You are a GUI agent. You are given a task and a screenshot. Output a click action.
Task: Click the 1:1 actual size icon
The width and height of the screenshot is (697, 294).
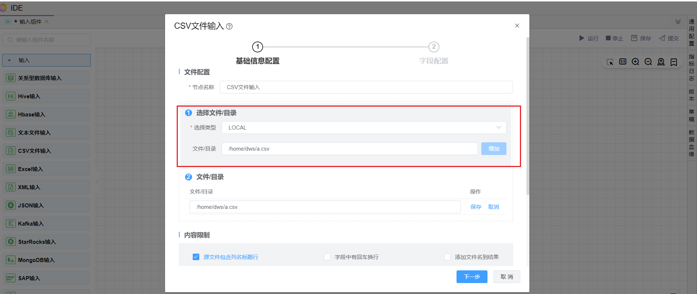623,62
